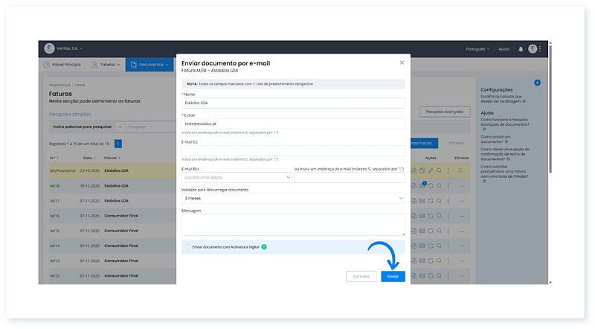The width and height of the screenshot is (595, 329).
Task: Open the Veritas, S.A. company dropdown
Action: point(70,48)
